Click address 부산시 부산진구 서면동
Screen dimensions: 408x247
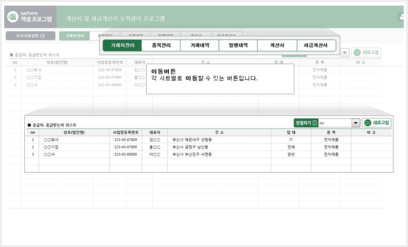[x=192, y=154]
